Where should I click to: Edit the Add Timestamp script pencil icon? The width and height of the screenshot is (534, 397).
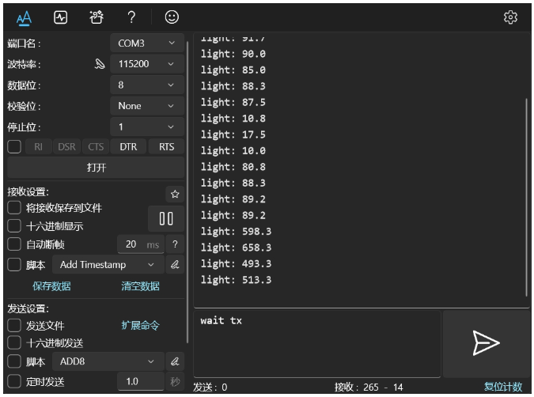pos(175,265)
